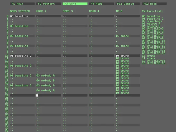Screen dimensions: 176x132
Task: Pick '12 UNTITLED-18' in Pattern List
Action: point(153,60)
